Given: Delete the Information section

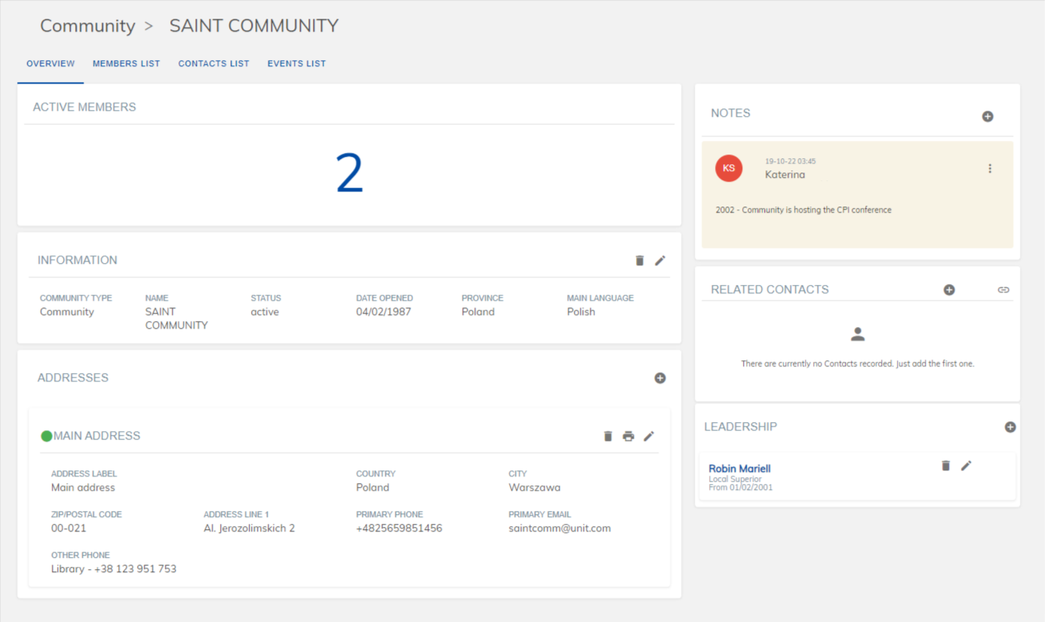Looking at the screenshot, I should [x=639, y=260].
